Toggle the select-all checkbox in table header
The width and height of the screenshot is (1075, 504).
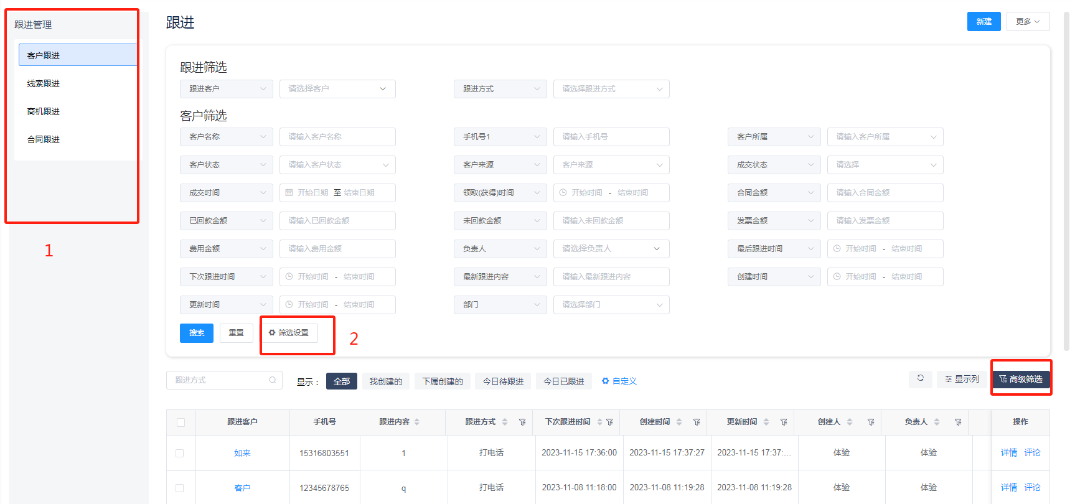[181, 422]
